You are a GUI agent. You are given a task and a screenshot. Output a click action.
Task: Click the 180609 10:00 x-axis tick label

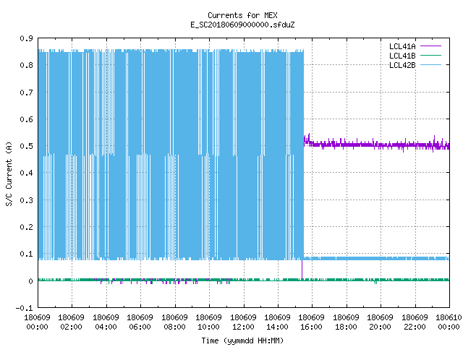pos(208,322)
